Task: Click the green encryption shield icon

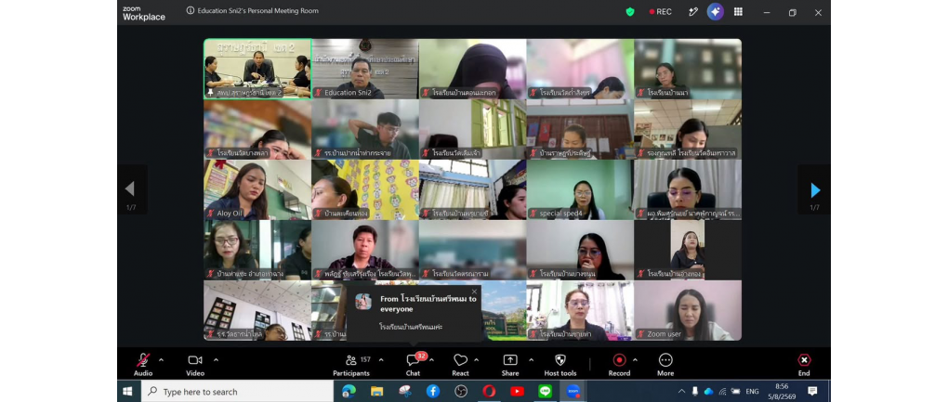Action: point(630,11)
